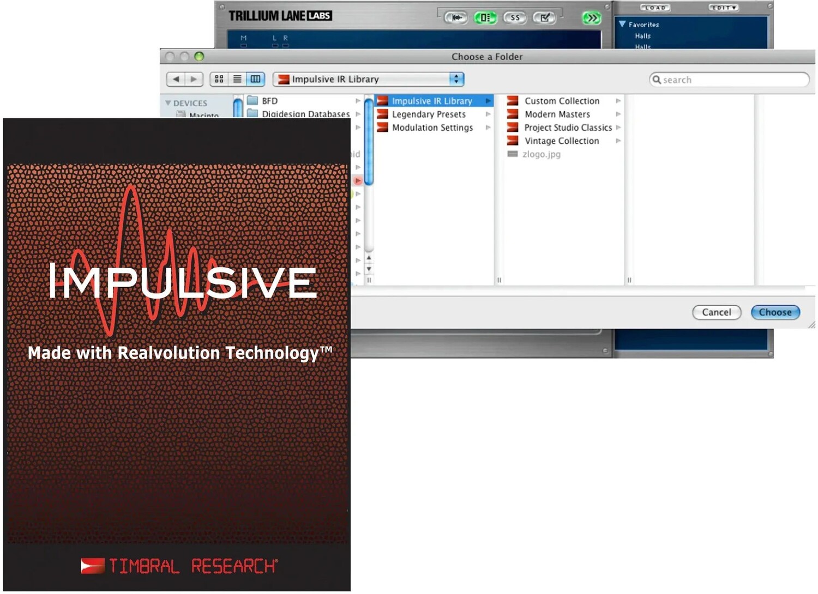The height and width of the screenshot is (594, 818).
Task: Click the green zoom button of folder dialog
Action: click(x=199, y=56)
